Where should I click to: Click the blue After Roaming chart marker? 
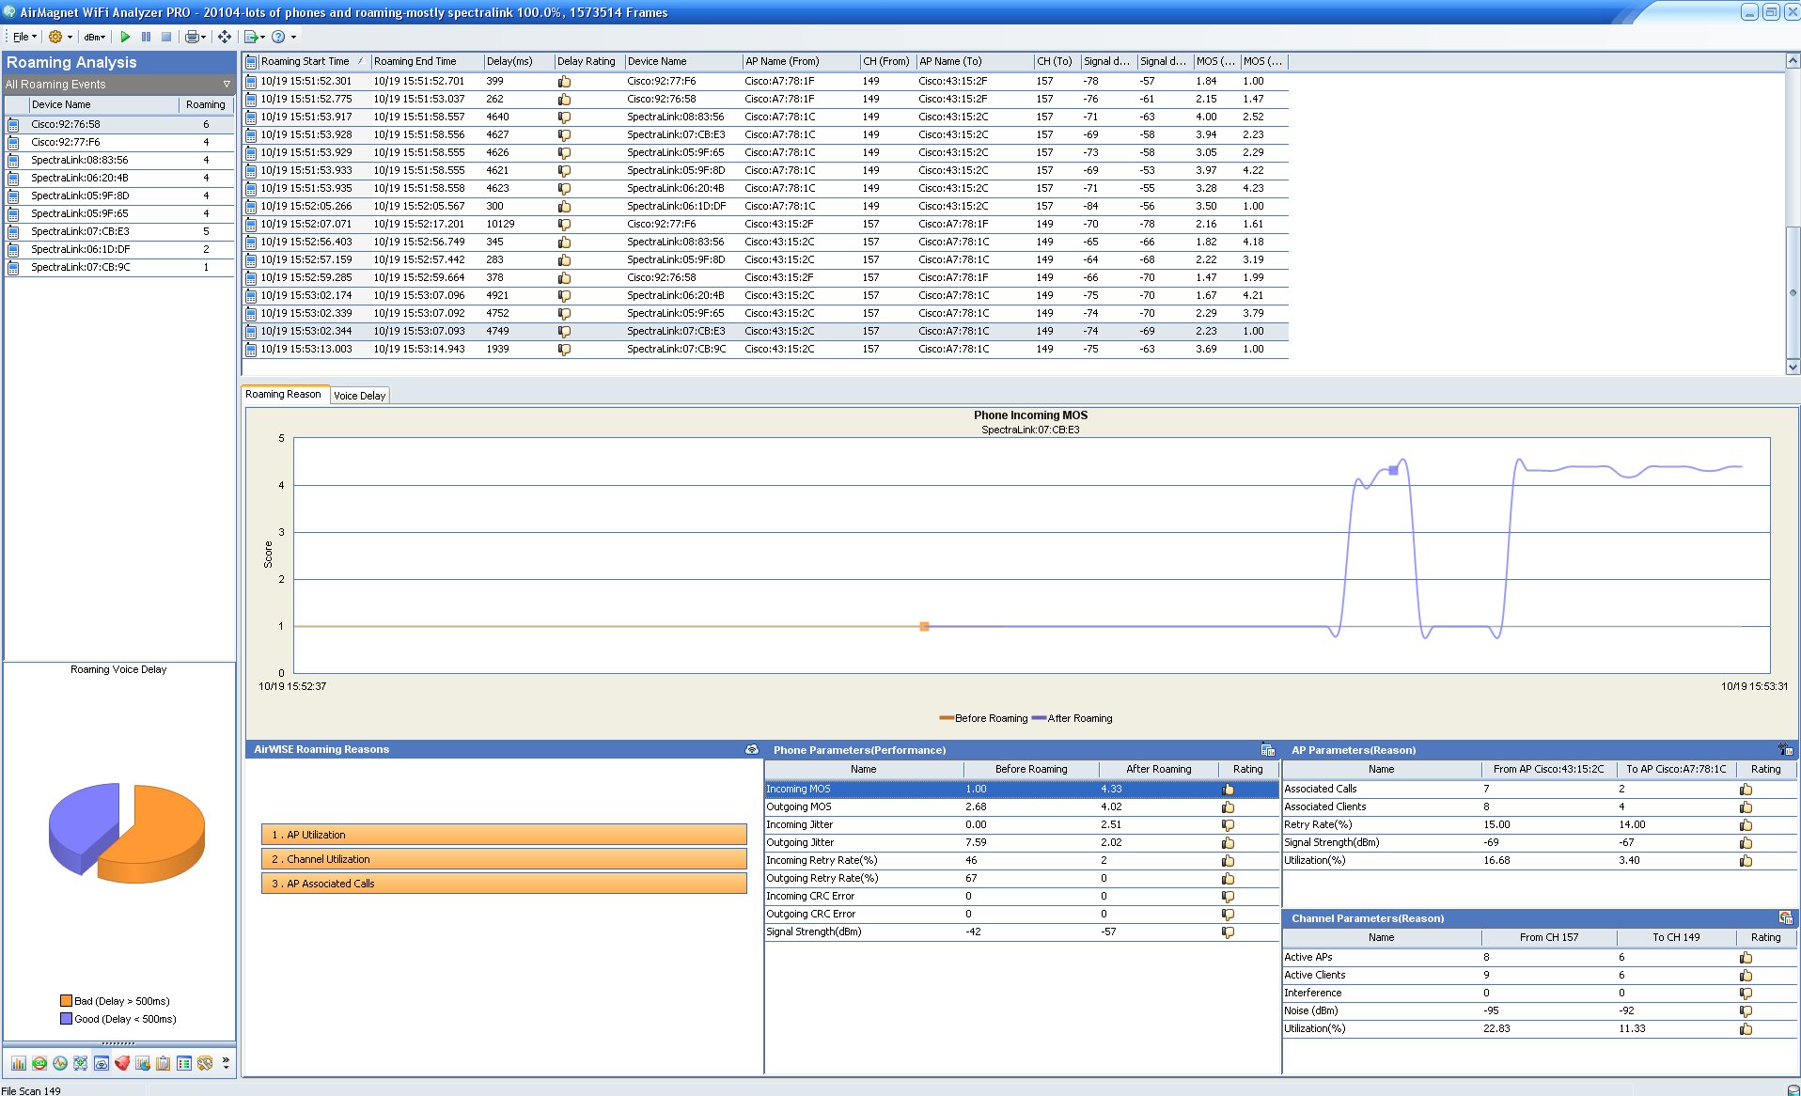click(x=1393, y=470)
